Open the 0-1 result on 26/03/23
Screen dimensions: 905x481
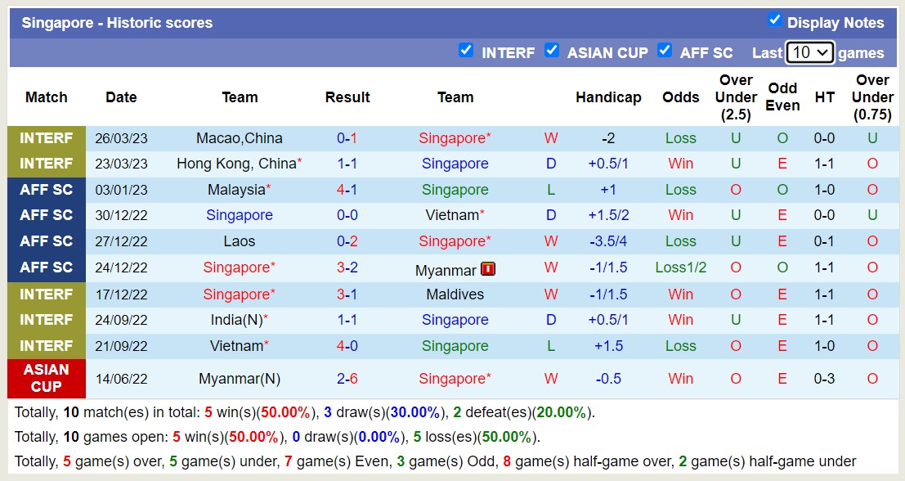click(x=347, y=138)
